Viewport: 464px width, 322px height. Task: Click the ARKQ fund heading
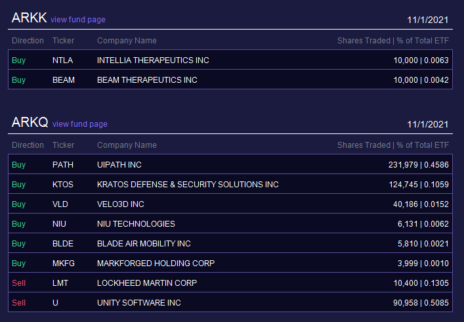click(x=30, y=122)
